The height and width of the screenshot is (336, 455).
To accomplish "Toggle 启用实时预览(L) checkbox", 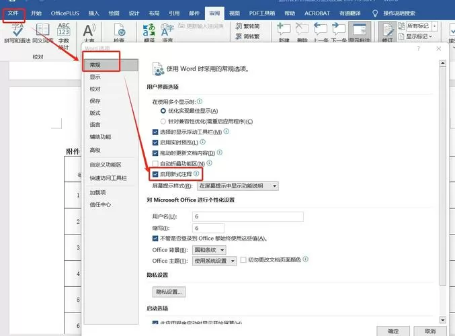I will click(155, 142).
